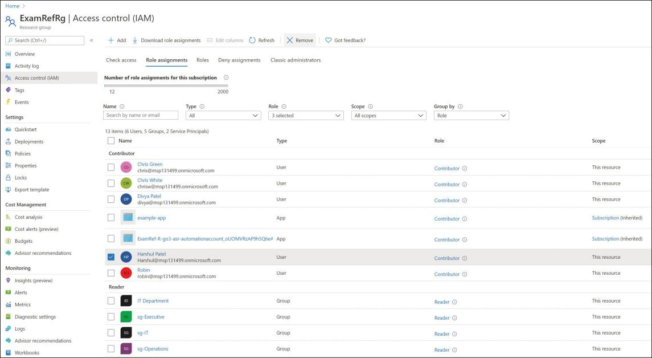652x358 pixels.
Task: Click the Refresh button
Action: [262, 40]
